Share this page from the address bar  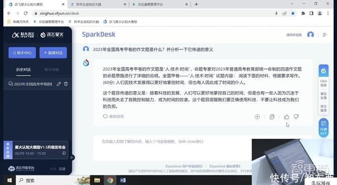click(x=285, y=13)
